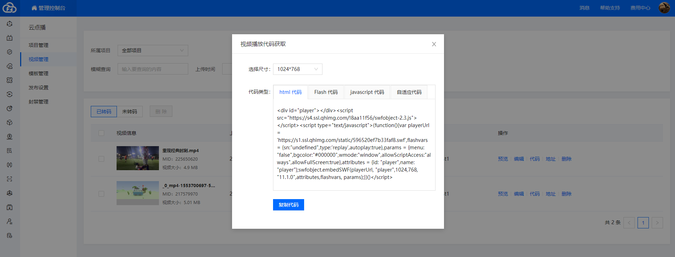675x257 pixels.
Task: Toggle the select-all checkbox in the table header
Action: [x=101, y=133]
